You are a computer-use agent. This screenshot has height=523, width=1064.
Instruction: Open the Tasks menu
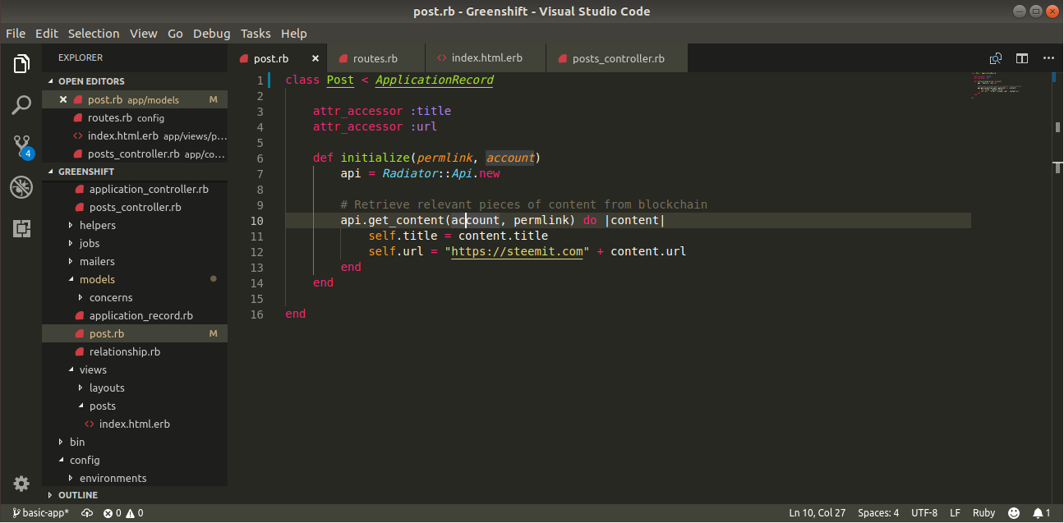pyautogui.click(x=256, y=34)
